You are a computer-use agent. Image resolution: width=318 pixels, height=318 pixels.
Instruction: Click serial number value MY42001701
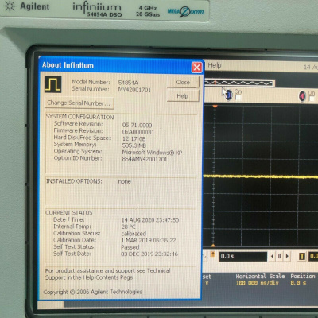pos(134,90)
